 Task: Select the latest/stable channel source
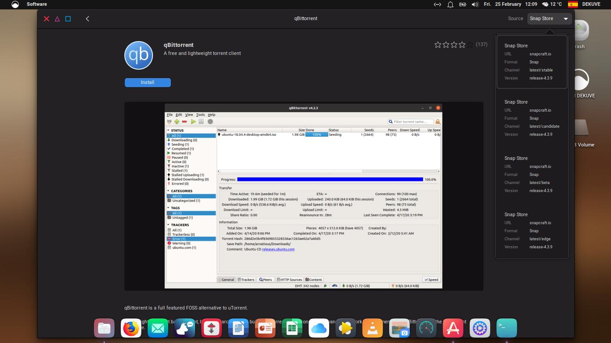[532, 62]
